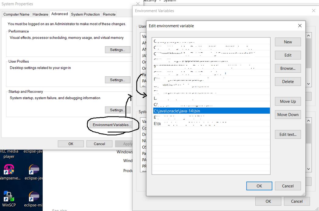This screenshot has height=211, width=319.
Task: Close the Edit environment variable dialog
Action: (300, 26)
